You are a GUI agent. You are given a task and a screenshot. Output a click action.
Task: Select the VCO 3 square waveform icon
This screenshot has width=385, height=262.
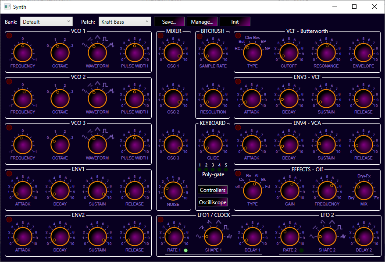click(x=105, y=131)
